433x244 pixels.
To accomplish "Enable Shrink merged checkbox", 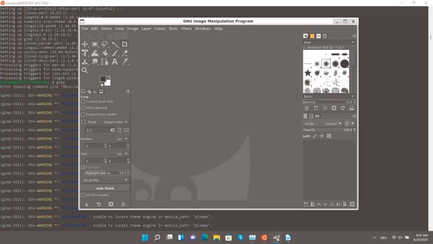I will 83,195.
